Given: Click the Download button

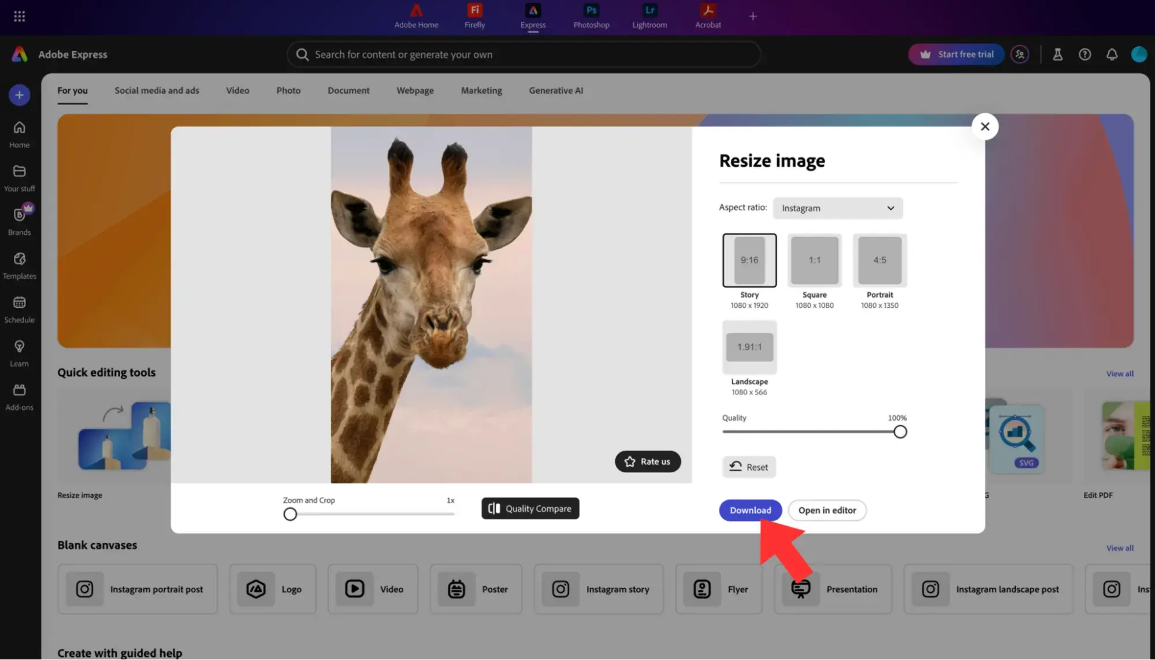Looking at the screenshot, I should tap(750, 510).
